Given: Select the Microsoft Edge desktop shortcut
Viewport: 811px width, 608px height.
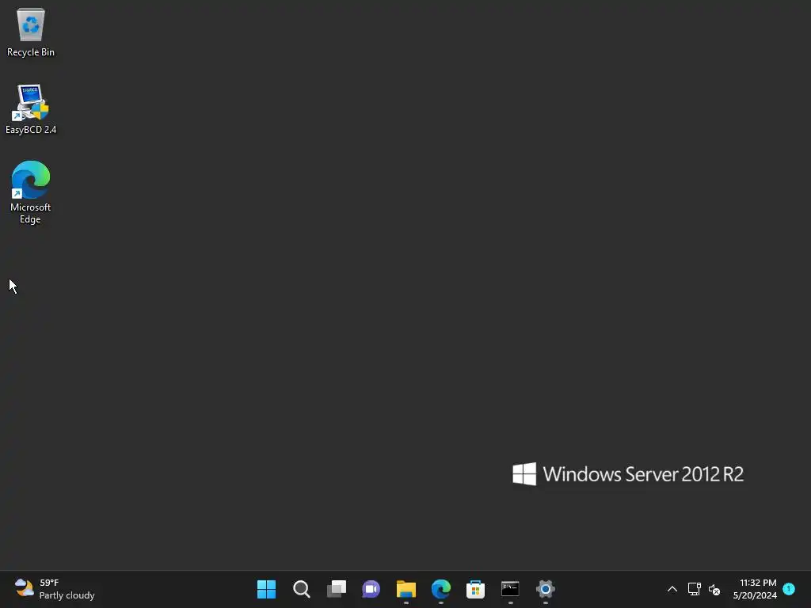Looking at the screenshot, I should coord(31,192).
